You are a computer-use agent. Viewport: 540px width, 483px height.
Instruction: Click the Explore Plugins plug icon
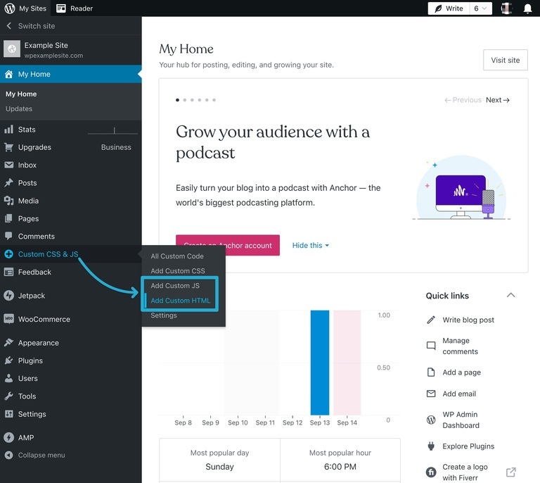click(x=431, y=446)
